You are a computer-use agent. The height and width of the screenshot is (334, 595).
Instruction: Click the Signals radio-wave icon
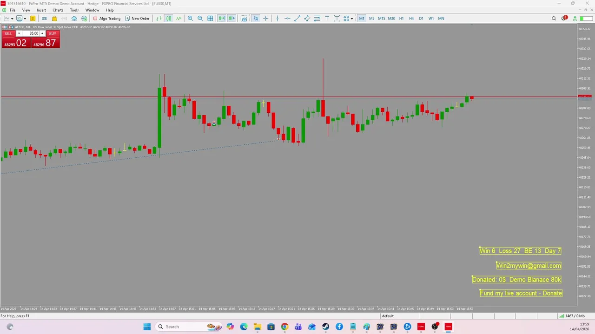[x=64, y=19]
